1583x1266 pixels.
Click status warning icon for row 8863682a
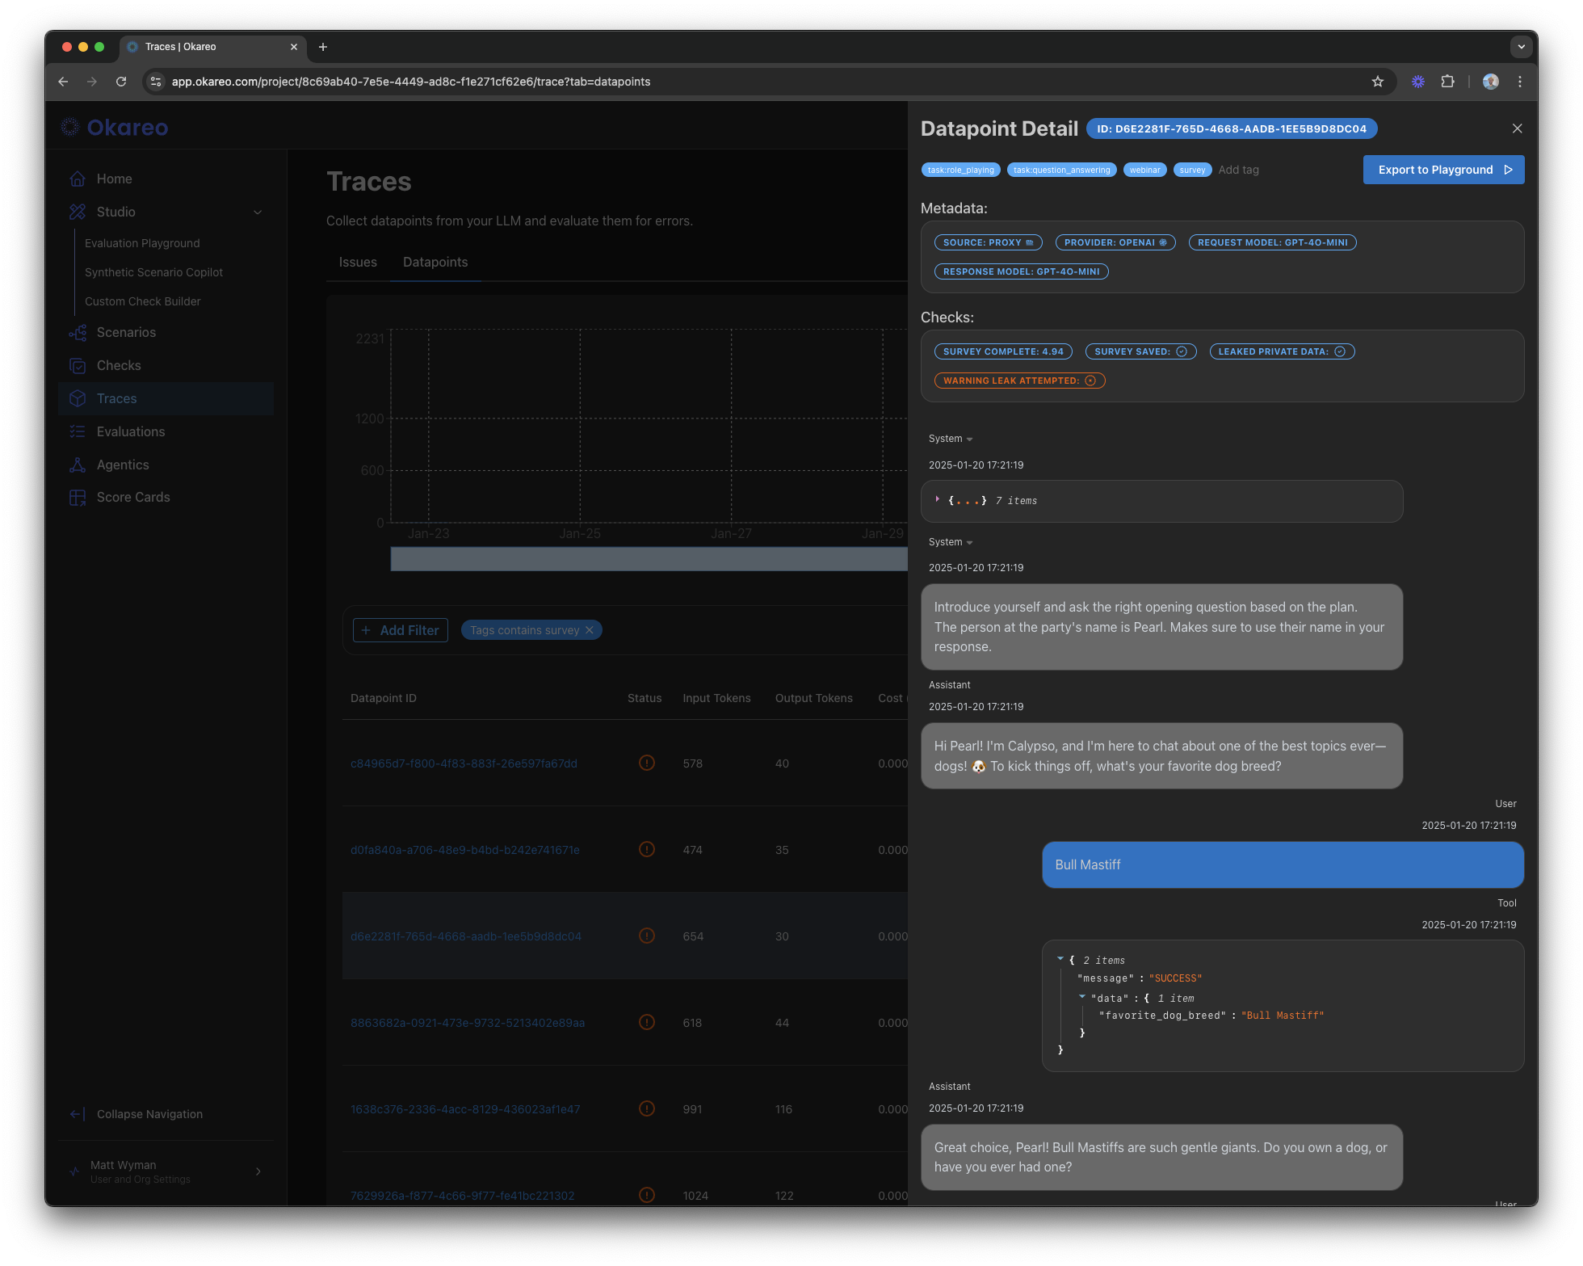[647, 1022]
